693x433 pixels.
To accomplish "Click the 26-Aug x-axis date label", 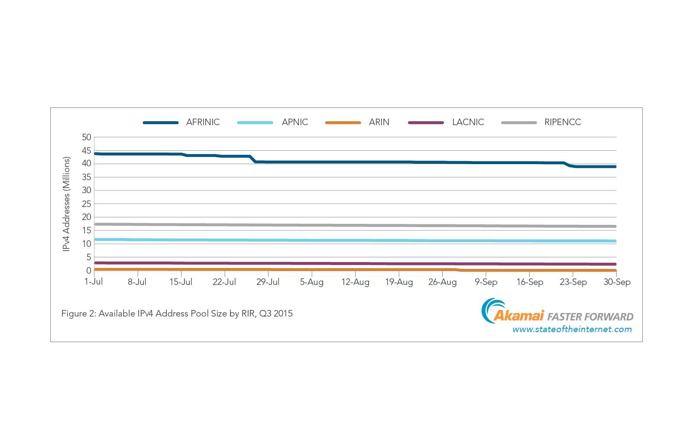I will (442, 282).
